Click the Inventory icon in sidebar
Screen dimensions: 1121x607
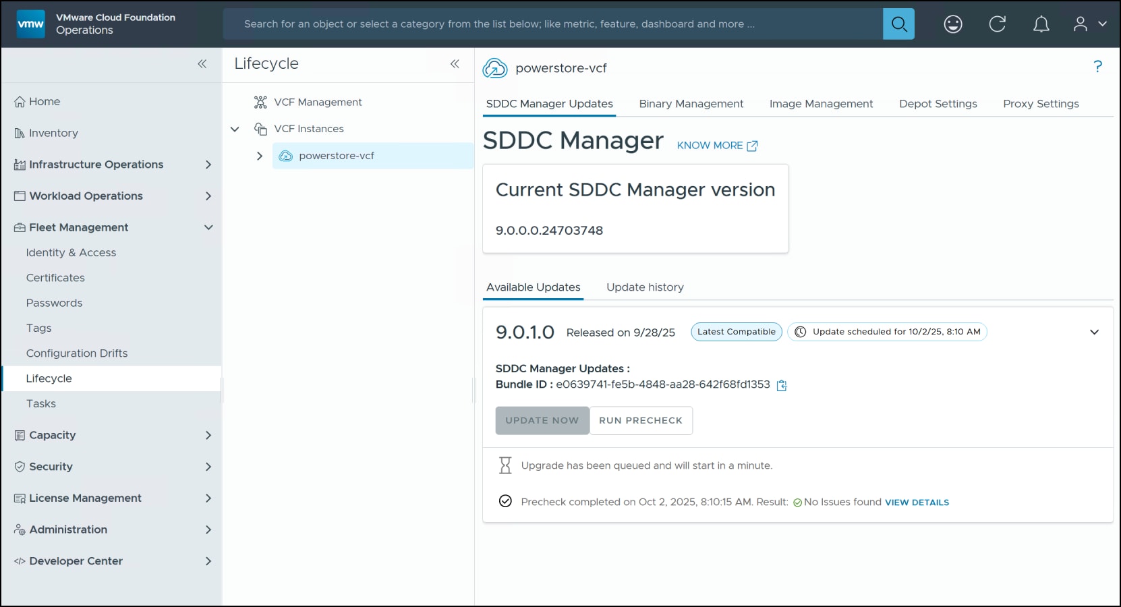coord(20,134)
